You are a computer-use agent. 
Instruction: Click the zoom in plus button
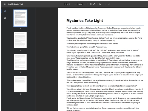click(85, 4)
